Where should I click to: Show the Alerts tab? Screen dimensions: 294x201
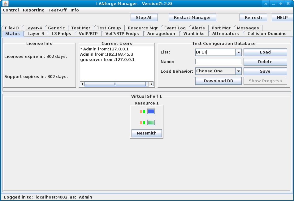(198, 28)
